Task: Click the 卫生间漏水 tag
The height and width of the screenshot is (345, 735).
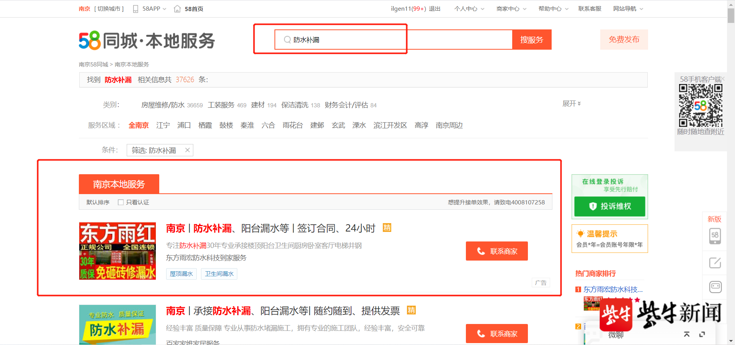Action: (x=219, y=274)
